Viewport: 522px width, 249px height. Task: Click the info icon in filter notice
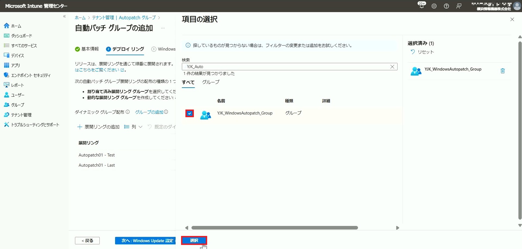(x=188, y=45)
